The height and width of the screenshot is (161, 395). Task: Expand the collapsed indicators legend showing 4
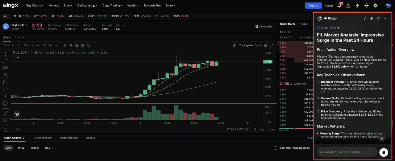point(16,57)
